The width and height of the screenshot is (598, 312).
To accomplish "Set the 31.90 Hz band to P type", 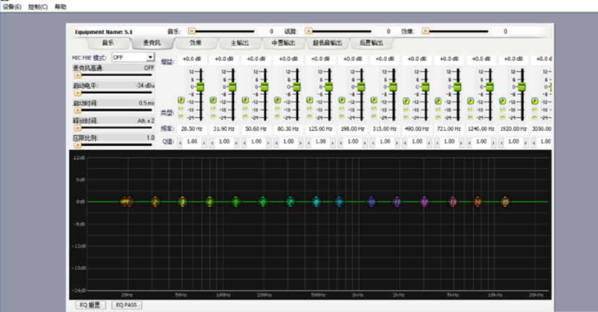I will click(x=213, y=100).
